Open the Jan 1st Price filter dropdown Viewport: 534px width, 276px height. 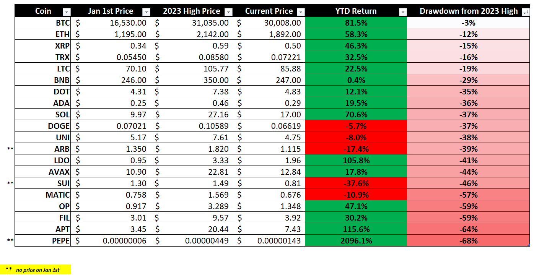click(x=147, y=12)
